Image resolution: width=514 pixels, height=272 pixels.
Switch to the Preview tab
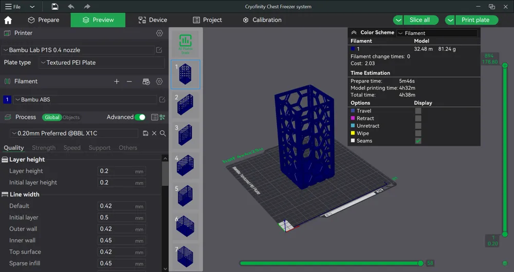(x=98, y=20)
